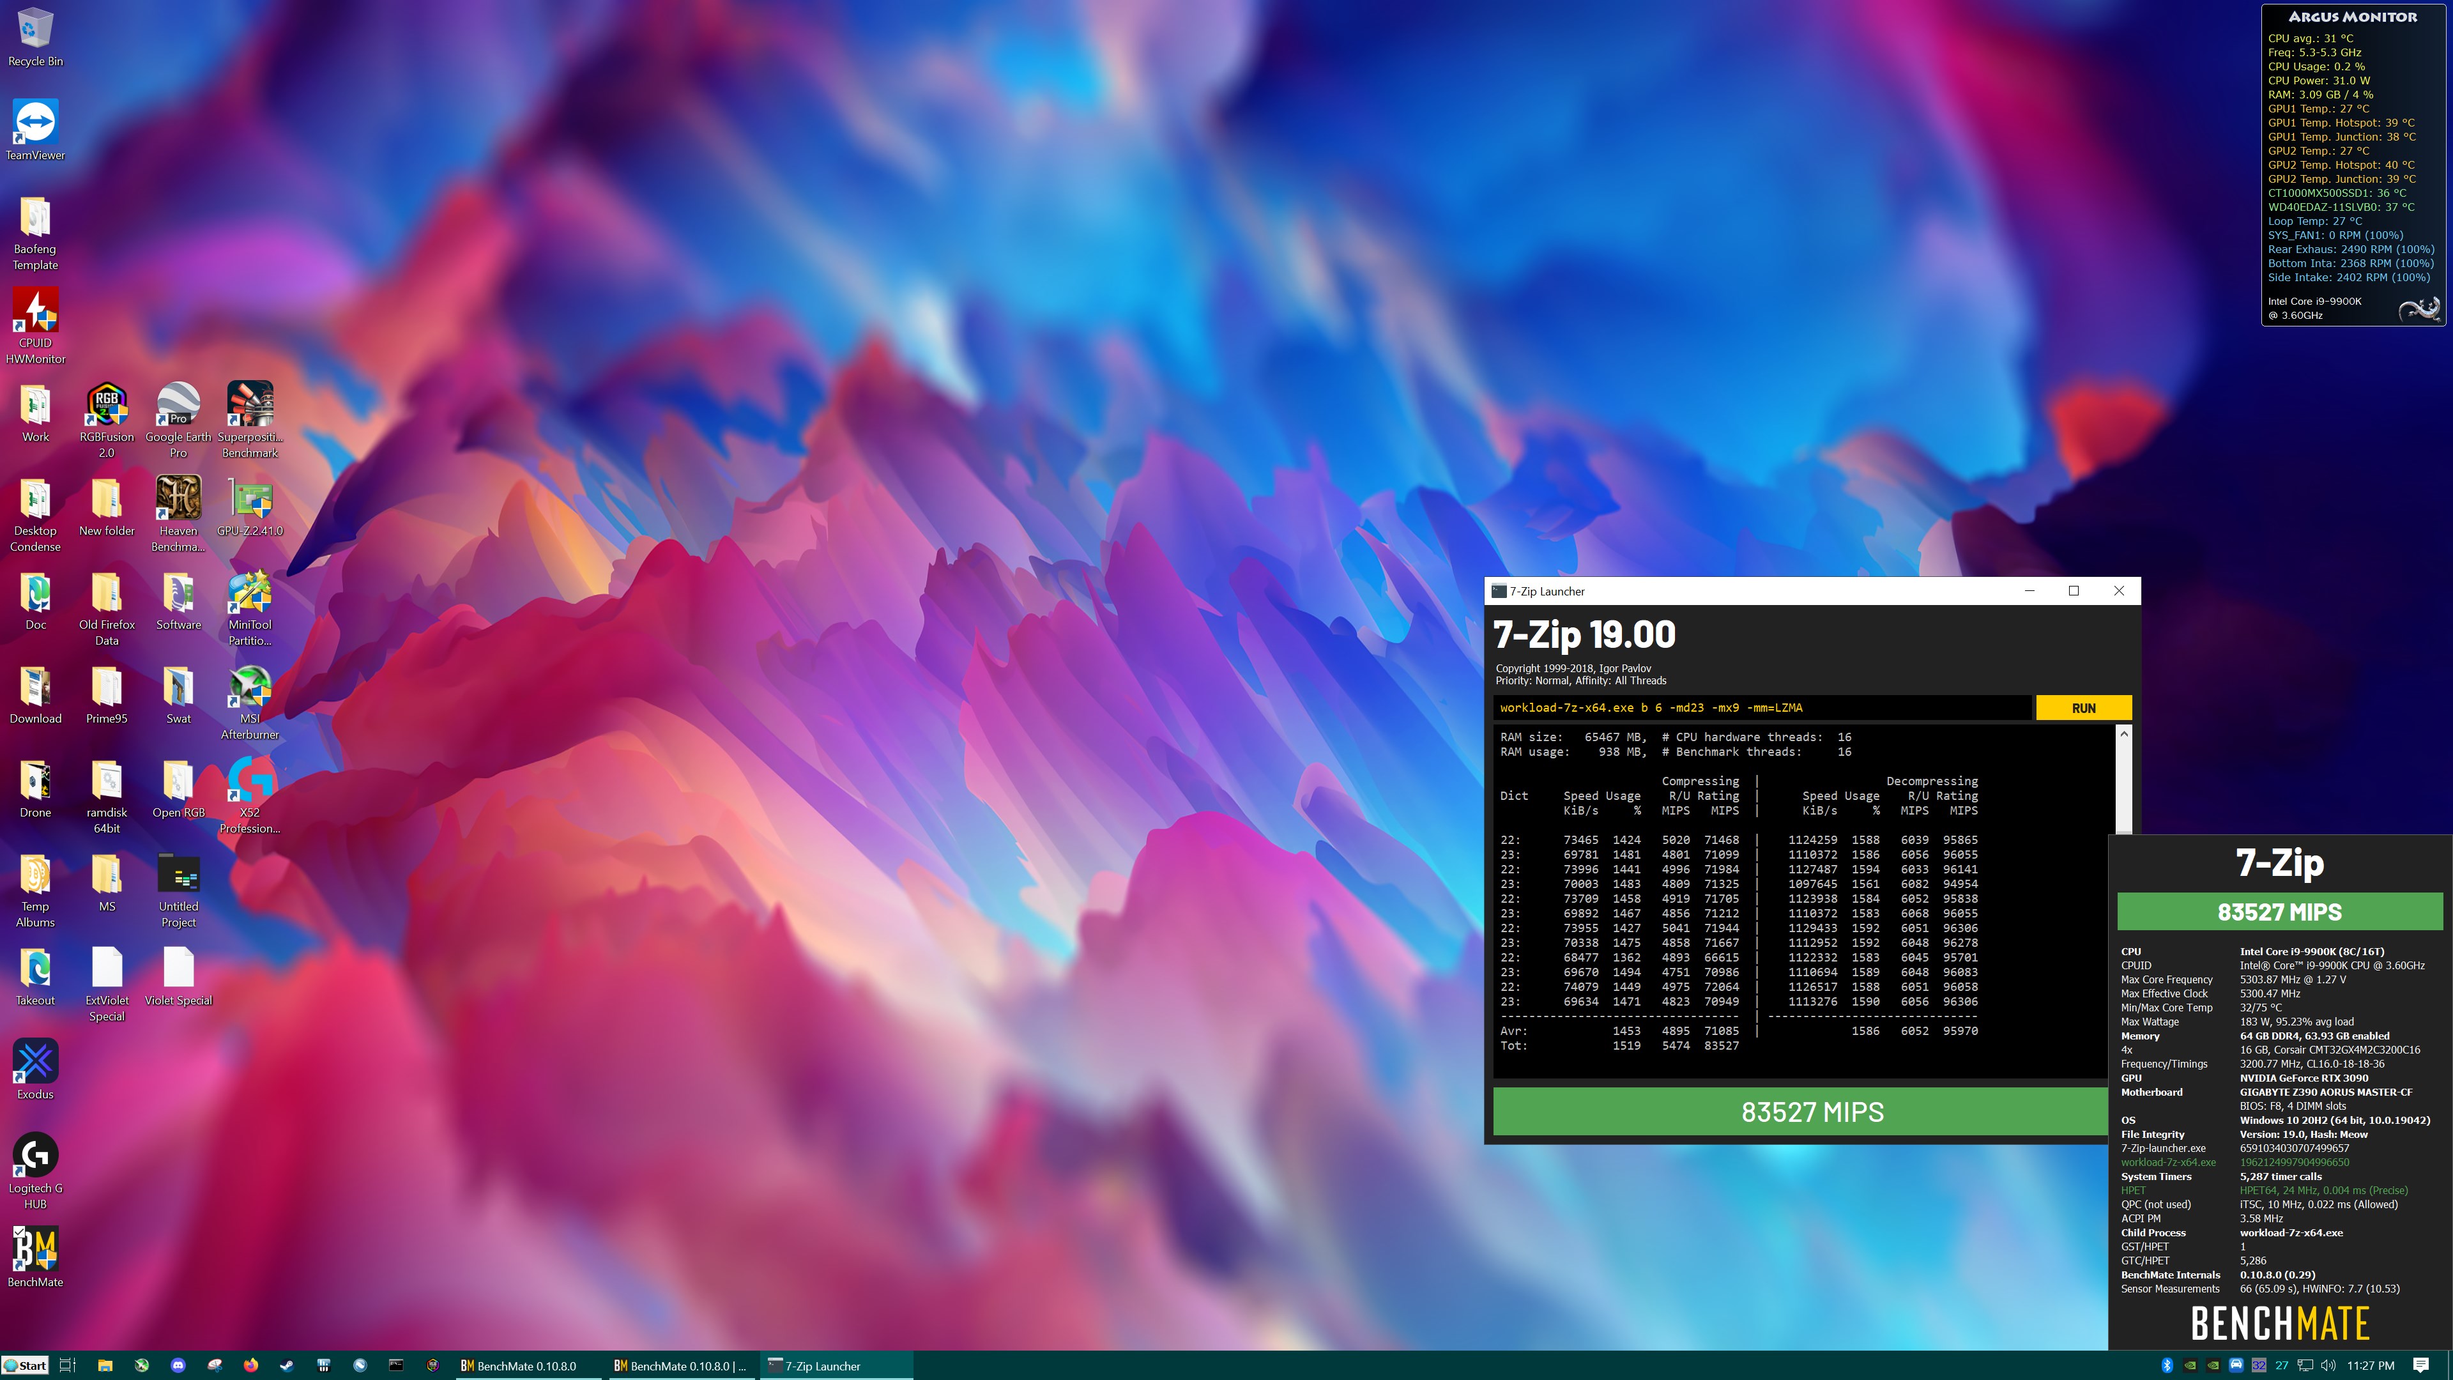
Task: Open the volume speaker tray icon
Action: click(2328, 1366)
